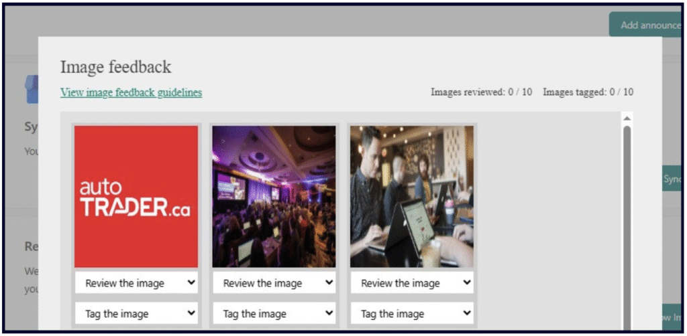
Task: Expand Tag the image under autoTRADER logo
Action: [x=136, y=313]
